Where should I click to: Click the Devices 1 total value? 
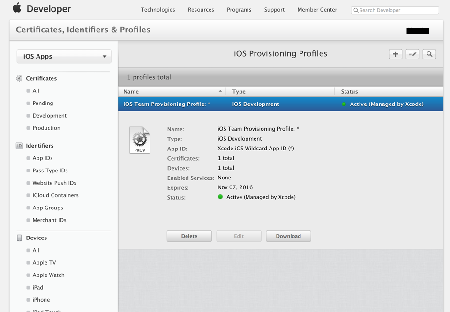(x=226, y=168)
